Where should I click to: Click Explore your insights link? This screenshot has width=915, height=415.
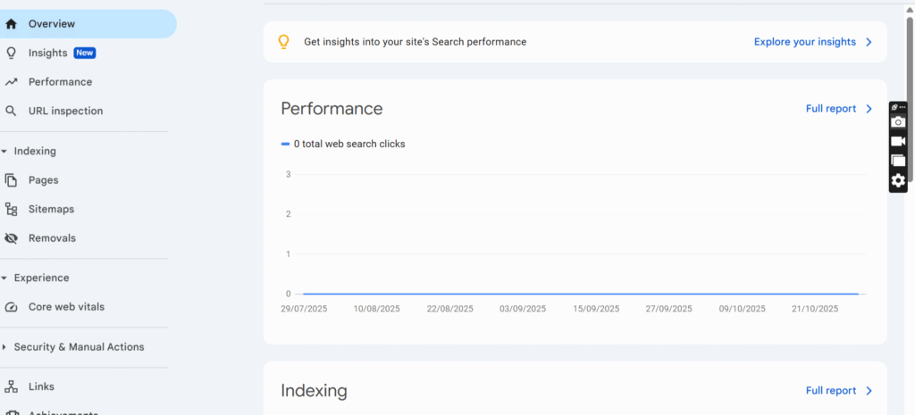(812, 42)
